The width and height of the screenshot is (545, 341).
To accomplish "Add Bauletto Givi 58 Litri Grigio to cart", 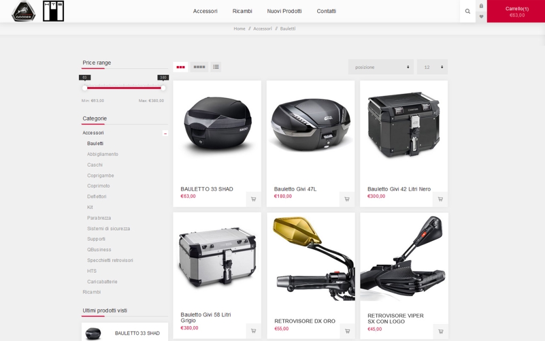I will 253,331.
